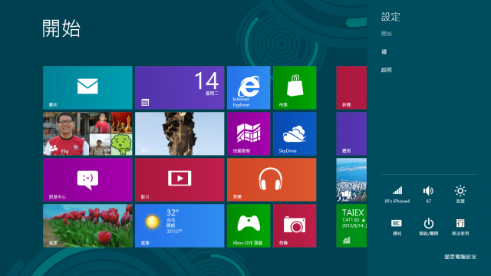Open the Camera tile
This screenshot has height=276, width=491.
295,225
